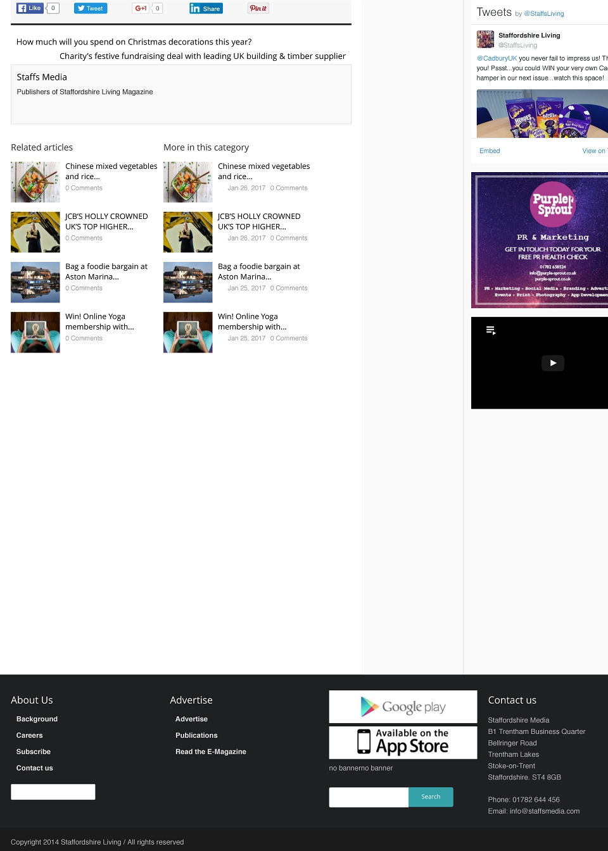The width and height of the screenshot is (608, 851).
Task: Click the Google +1 button
Action: click(x=141, y=8)
